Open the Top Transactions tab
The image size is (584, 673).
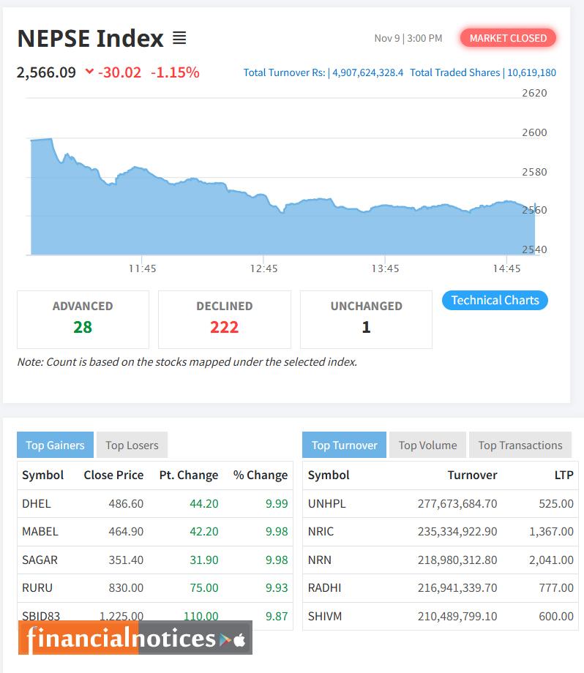(x=520, y=445)
